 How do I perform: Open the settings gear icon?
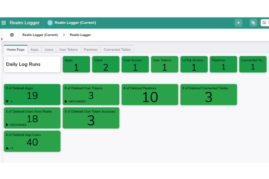pos(12,35)
